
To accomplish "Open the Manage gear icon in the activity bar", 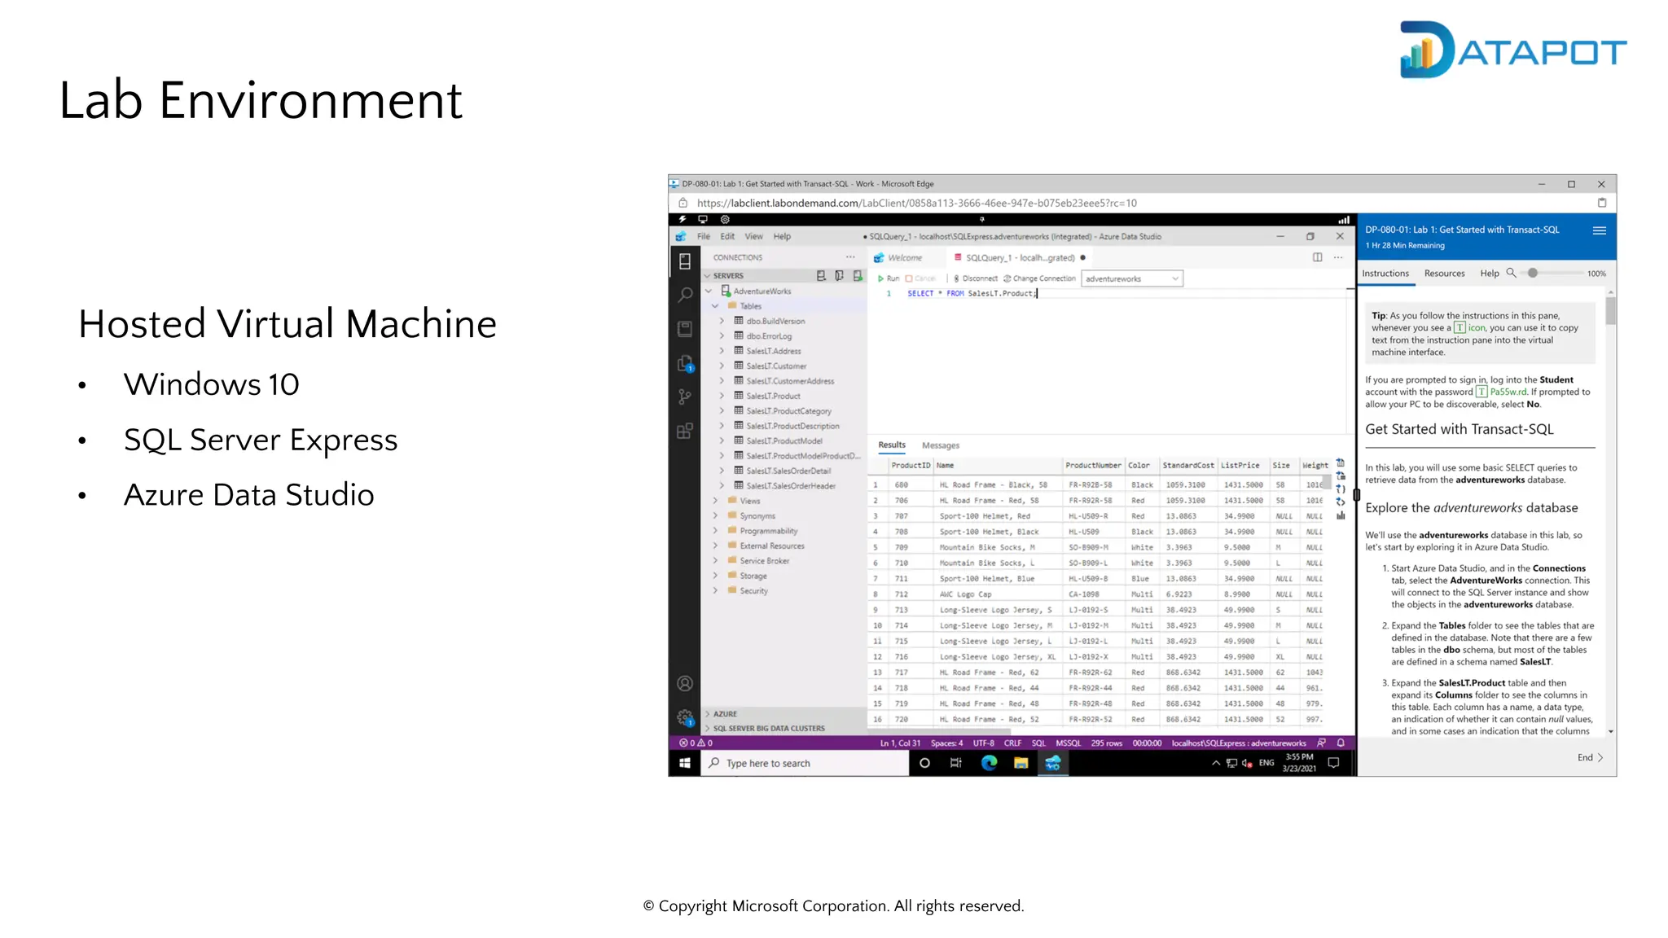I will pyautogui.click(x=685, y=717).
